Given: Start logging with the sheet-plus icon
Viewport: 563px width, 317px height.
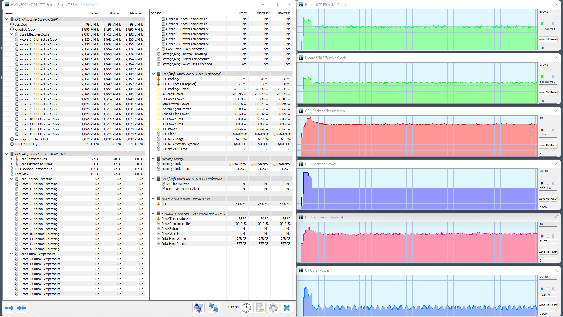Looking at the screenshot, I should [x=260, y=308].
